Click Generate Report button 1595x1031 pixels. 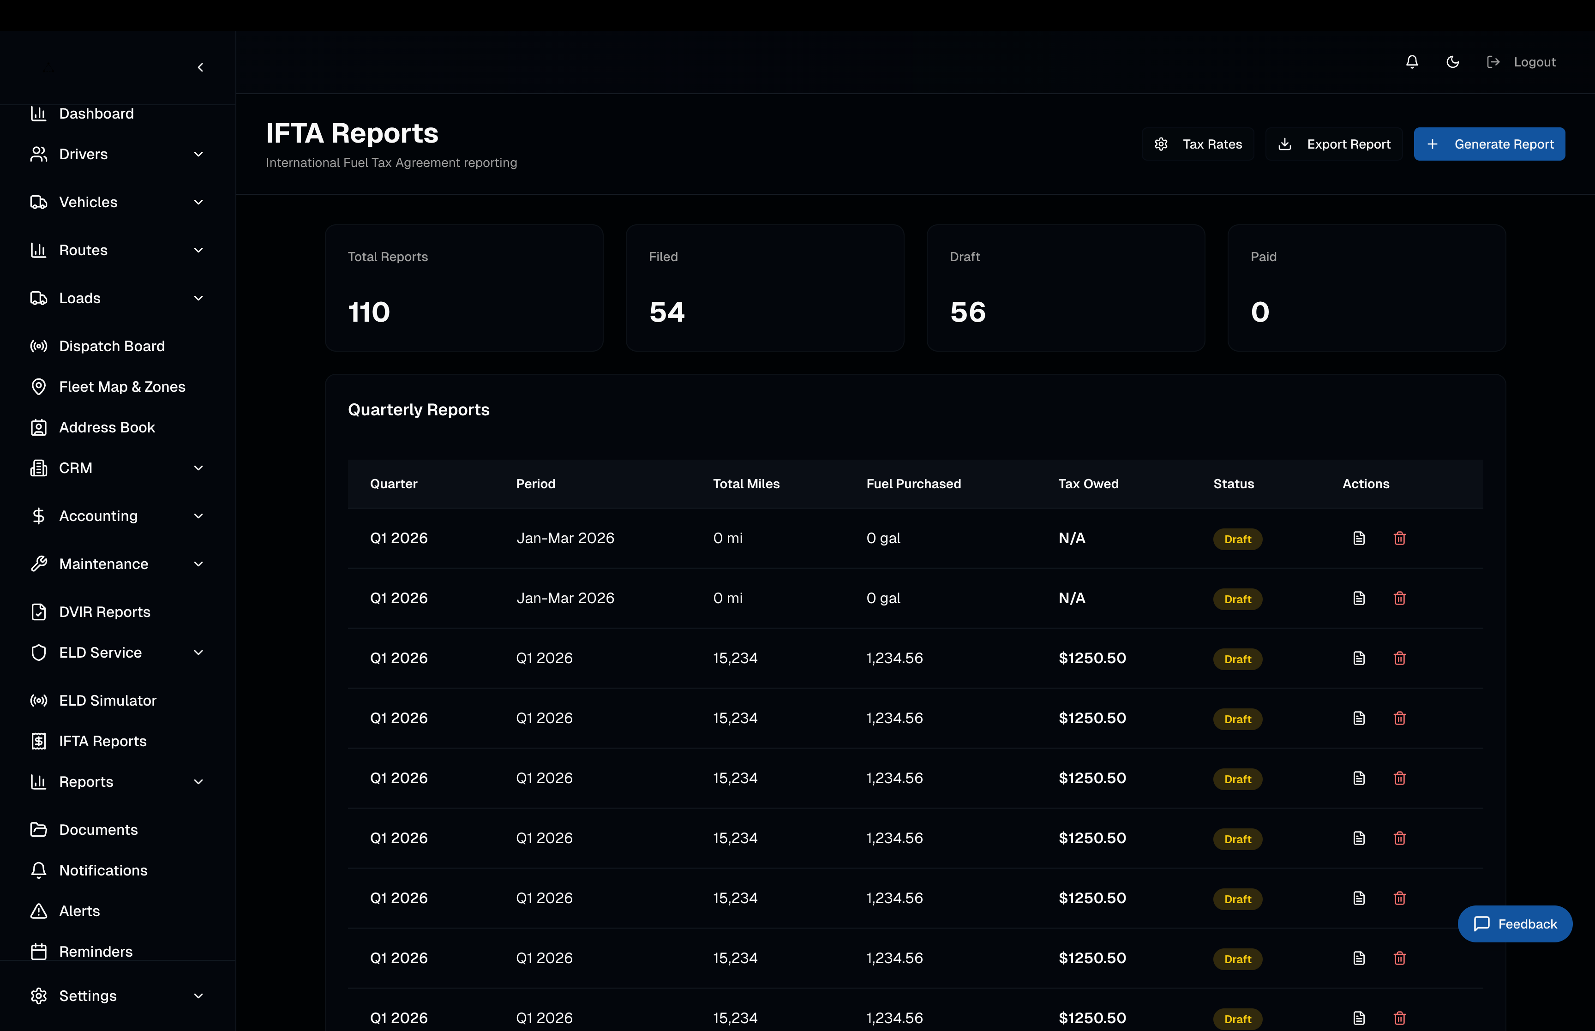(1489, 144)
